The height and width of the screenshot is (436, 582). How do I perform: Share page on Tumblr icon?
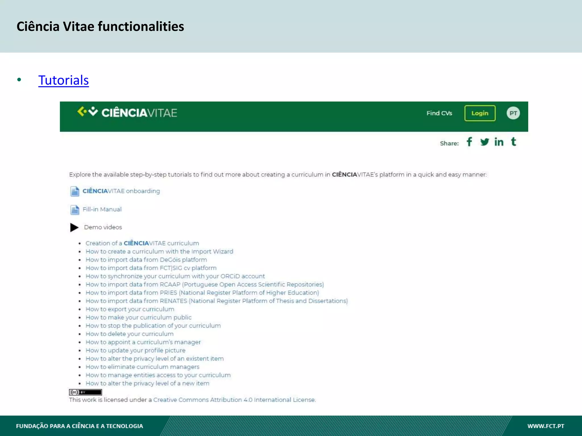(514, 142)
